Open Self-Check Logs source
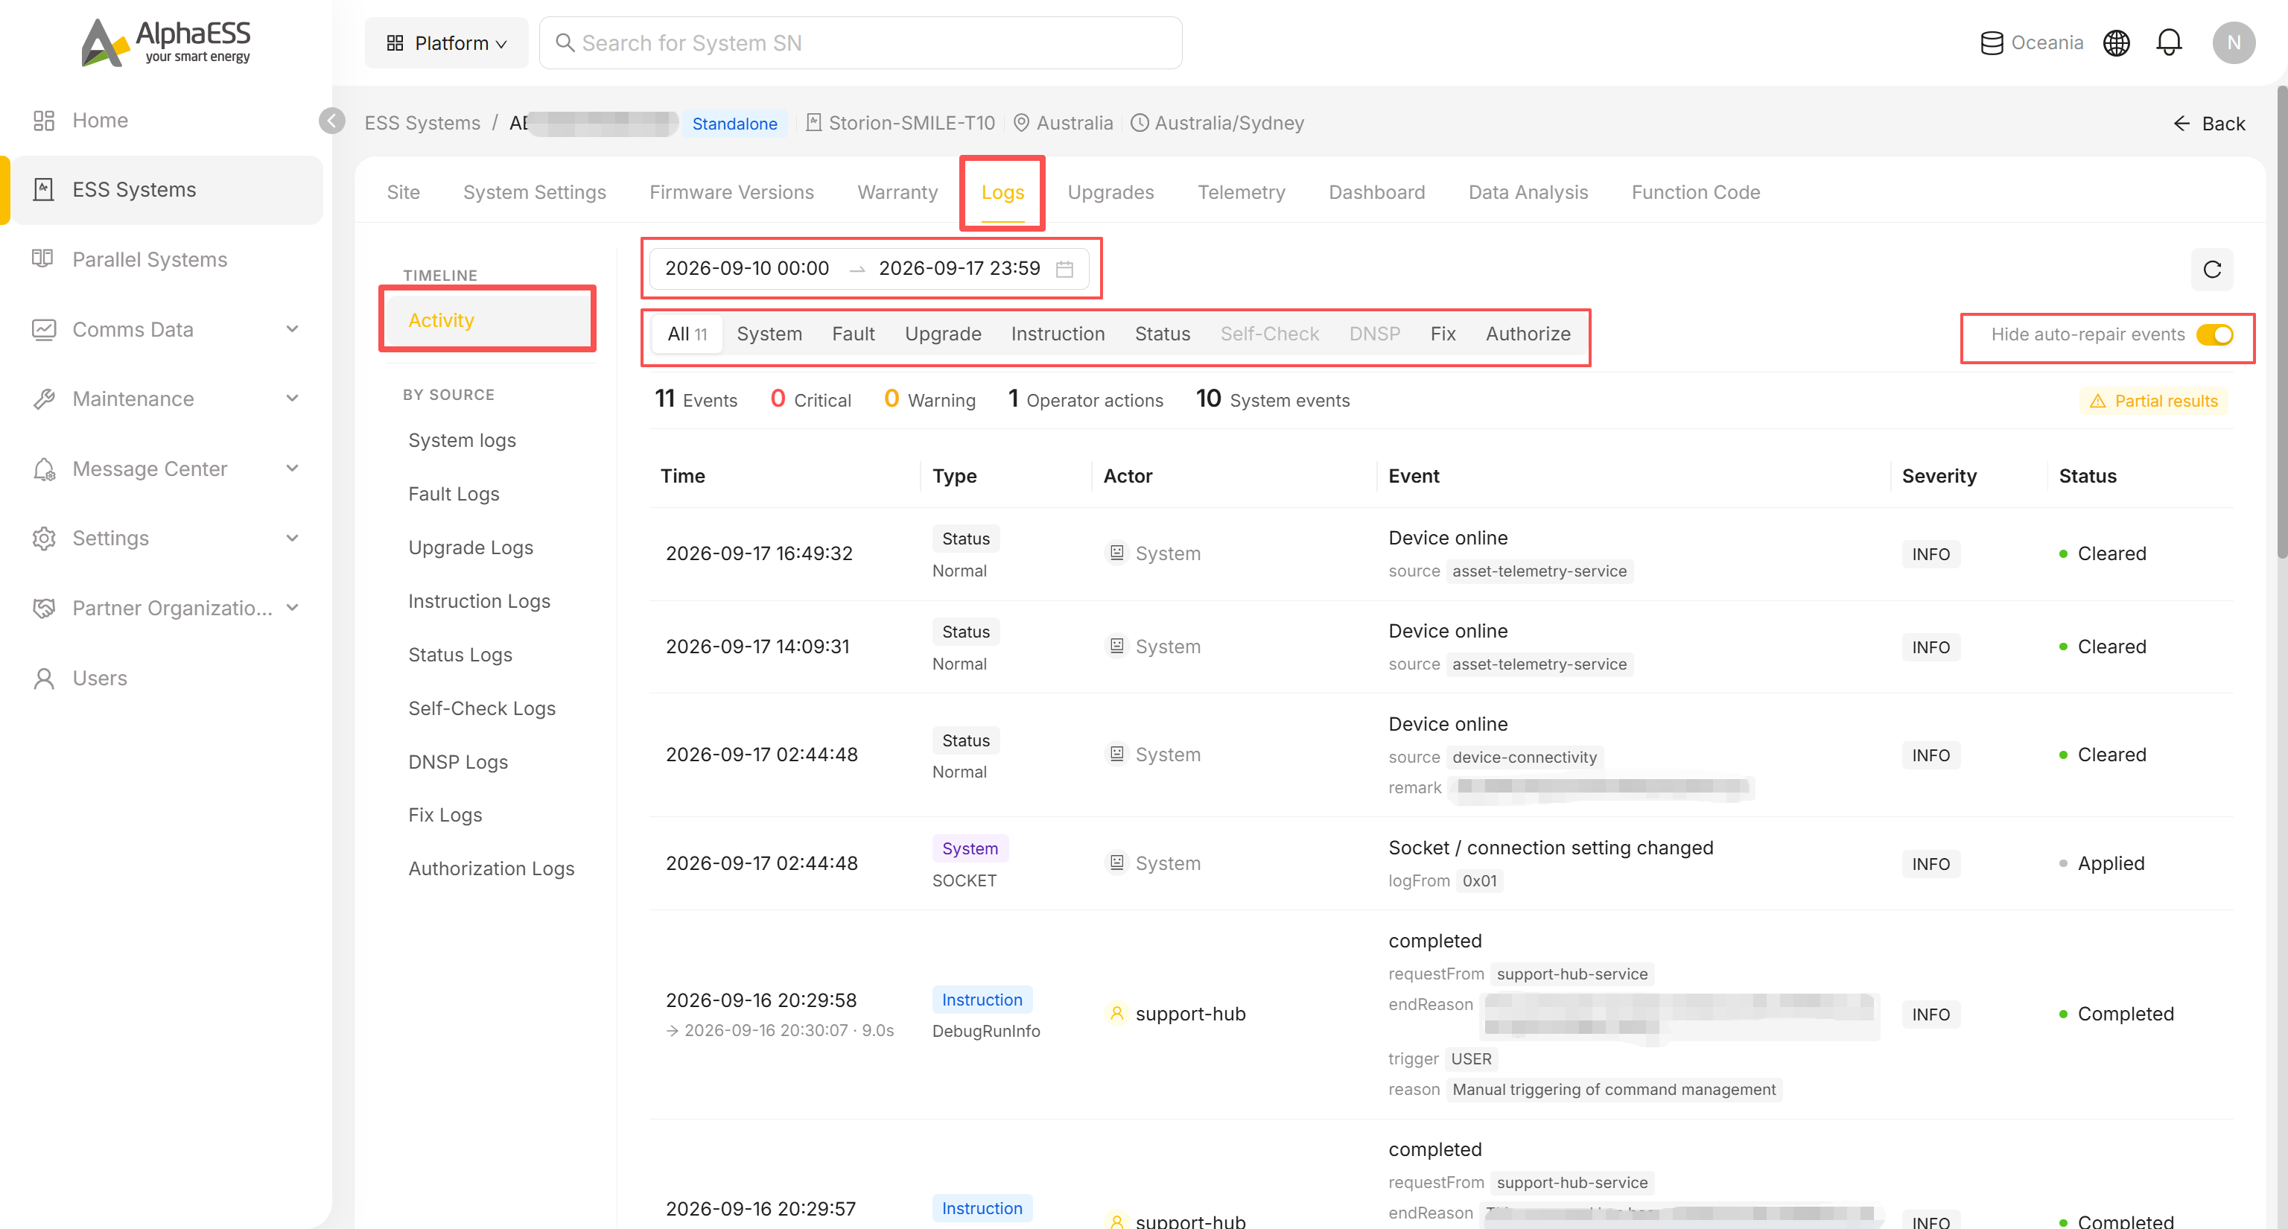 point(481,708)
